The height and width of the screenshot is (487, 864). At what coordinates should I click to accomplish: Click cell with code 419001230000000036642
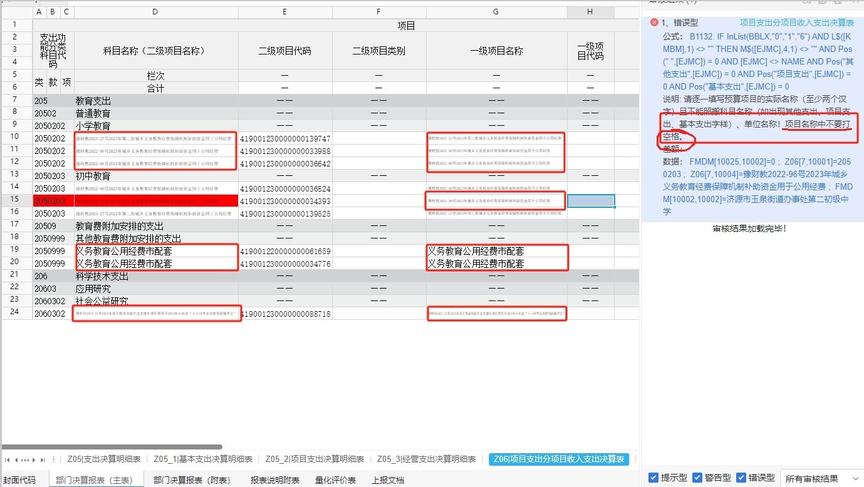(285, 163)
